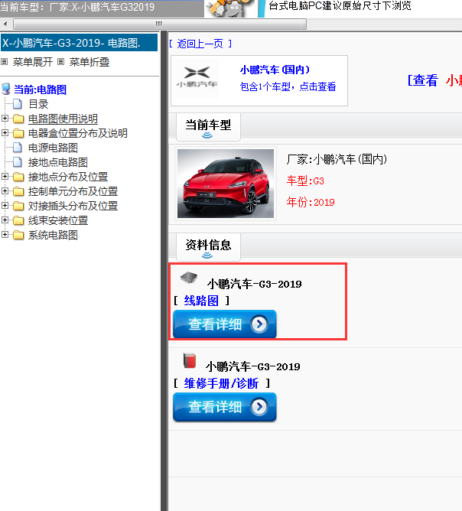This screenshot has height=511, width=462.
Task: Expand the 线束安装位置 folder node
Action: click(5, 220)
